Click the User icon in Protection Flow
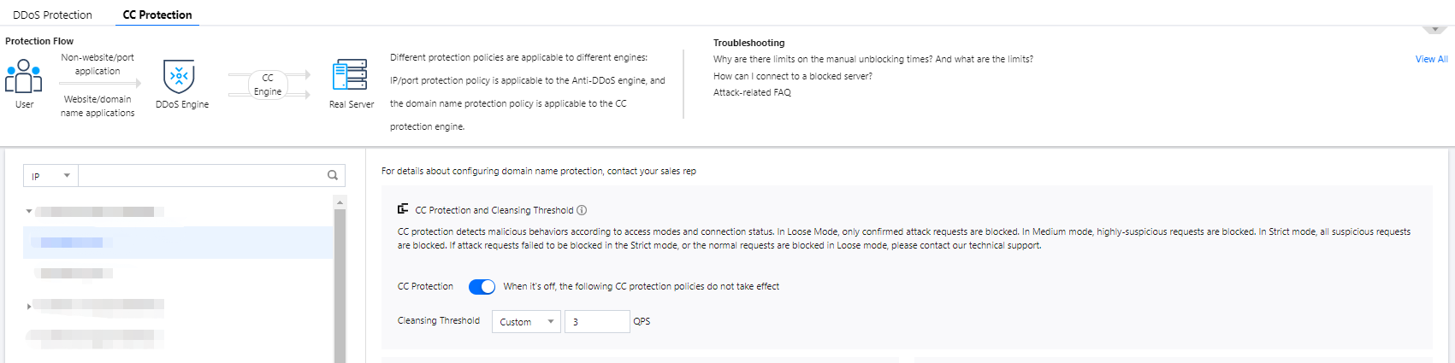This screenshot has width=1455, height=363. (x=23, y=76)
